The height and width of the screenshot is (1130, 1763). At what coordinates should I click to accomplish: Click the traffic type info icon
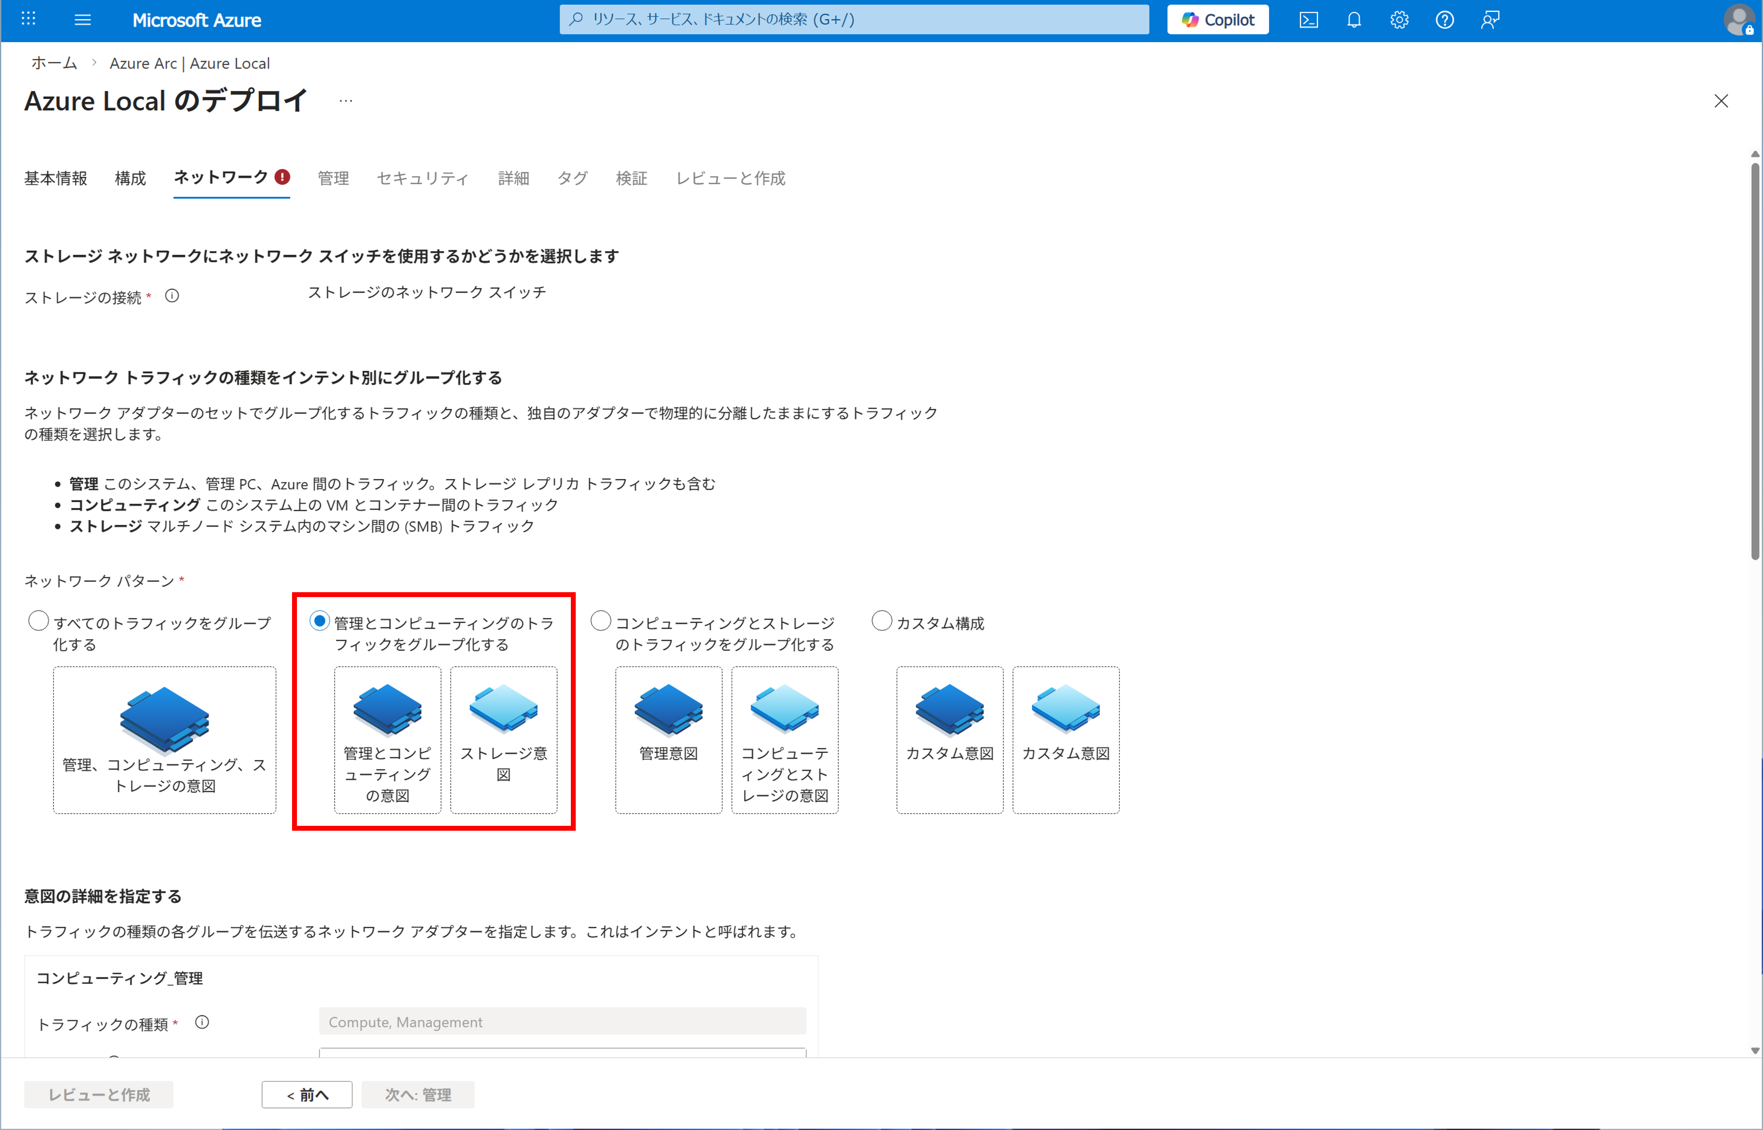(202, 1022)
